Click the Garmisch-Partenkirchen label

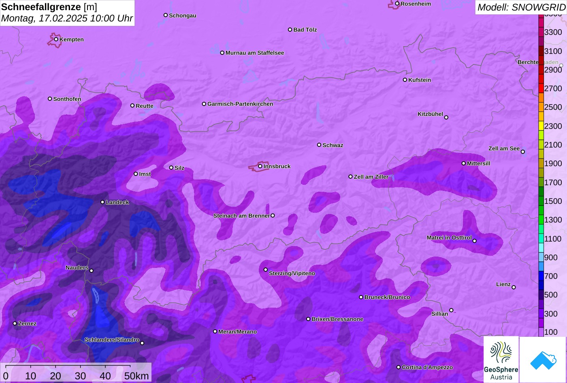click(x=240, y=104)
